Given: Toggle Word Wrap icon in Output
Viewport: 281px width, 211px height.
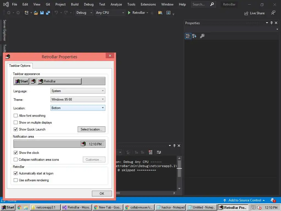Looking at the screenshot, I should tap(159, 152).
